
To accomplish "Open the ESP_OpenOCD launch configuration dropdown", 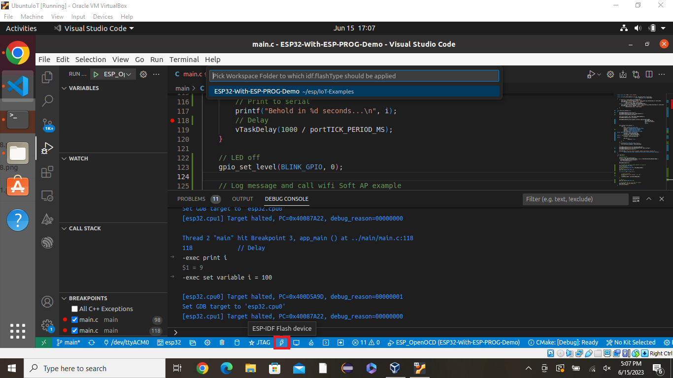I will 118,74.
